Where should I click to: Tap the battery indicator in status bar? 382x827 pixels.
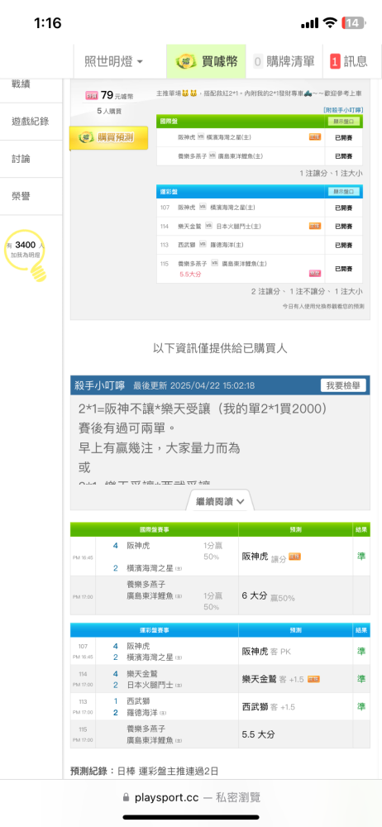tap(352, 23)
